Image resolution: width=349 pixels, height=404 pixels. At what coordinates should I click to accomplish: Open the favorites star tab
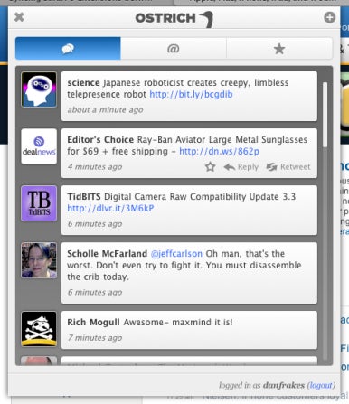pos(279,48)
